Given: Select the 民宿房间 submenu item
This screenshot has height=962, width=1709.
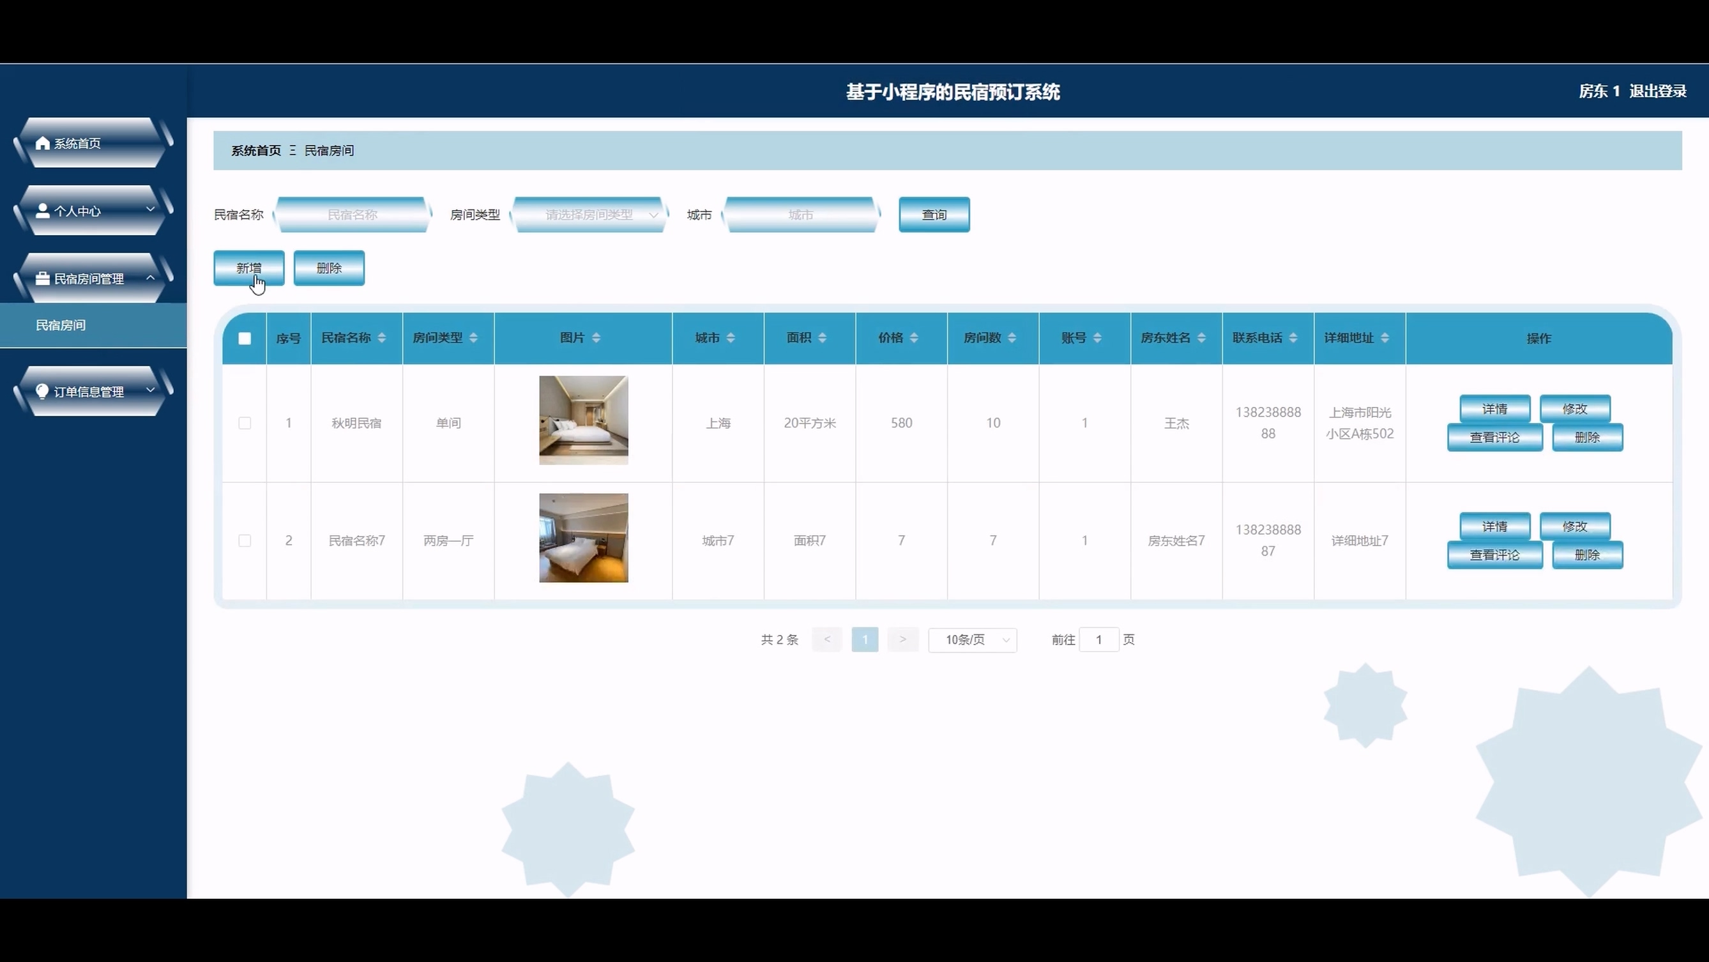Looking at the screenshot, I should 61,325.
